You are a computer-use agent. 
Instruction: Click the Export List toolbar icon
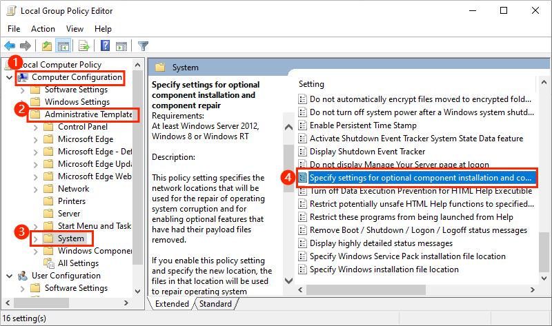pos(83,45)
